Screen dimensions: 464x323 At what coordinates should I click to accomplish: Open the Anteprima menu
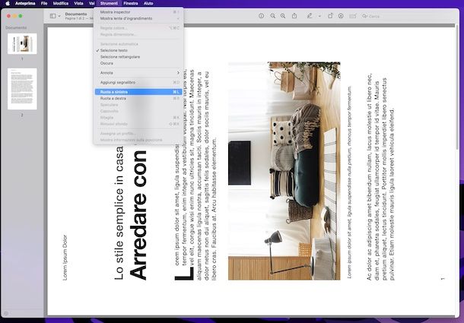click(x=25, y=4)
